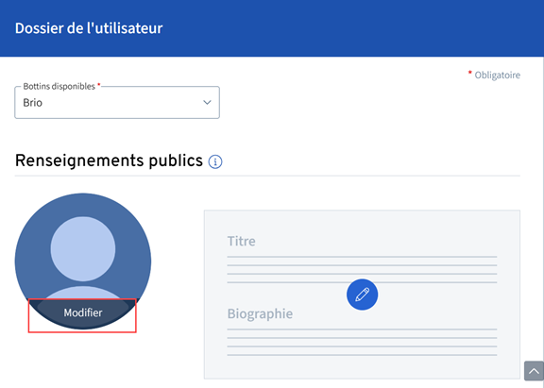544x388 pixels.
Task: Click the placeholder lines under Titre
Action: (362, 270)
